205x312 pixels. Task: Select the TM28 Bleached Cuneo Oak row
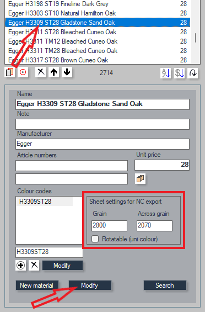tap(98, 51)
